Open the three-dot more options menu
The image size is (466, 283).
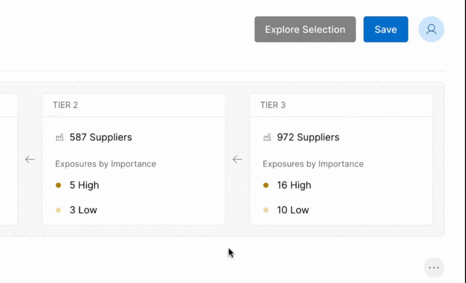[x=434, y=268]
